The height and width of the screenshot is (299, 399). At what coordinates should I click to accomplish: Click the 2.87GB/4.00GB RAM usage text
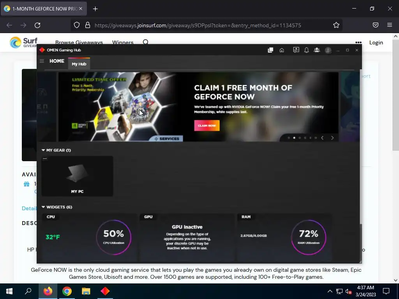click(253, 236)
